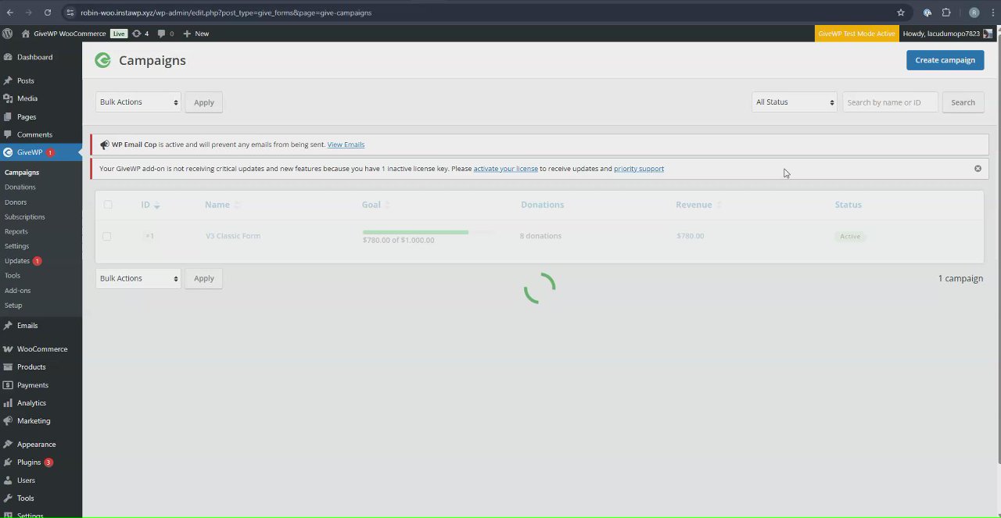The height and width of the screenshot is (518, 1001).
Task: Open Analytics in the sidebar
Action: (31, 402)
